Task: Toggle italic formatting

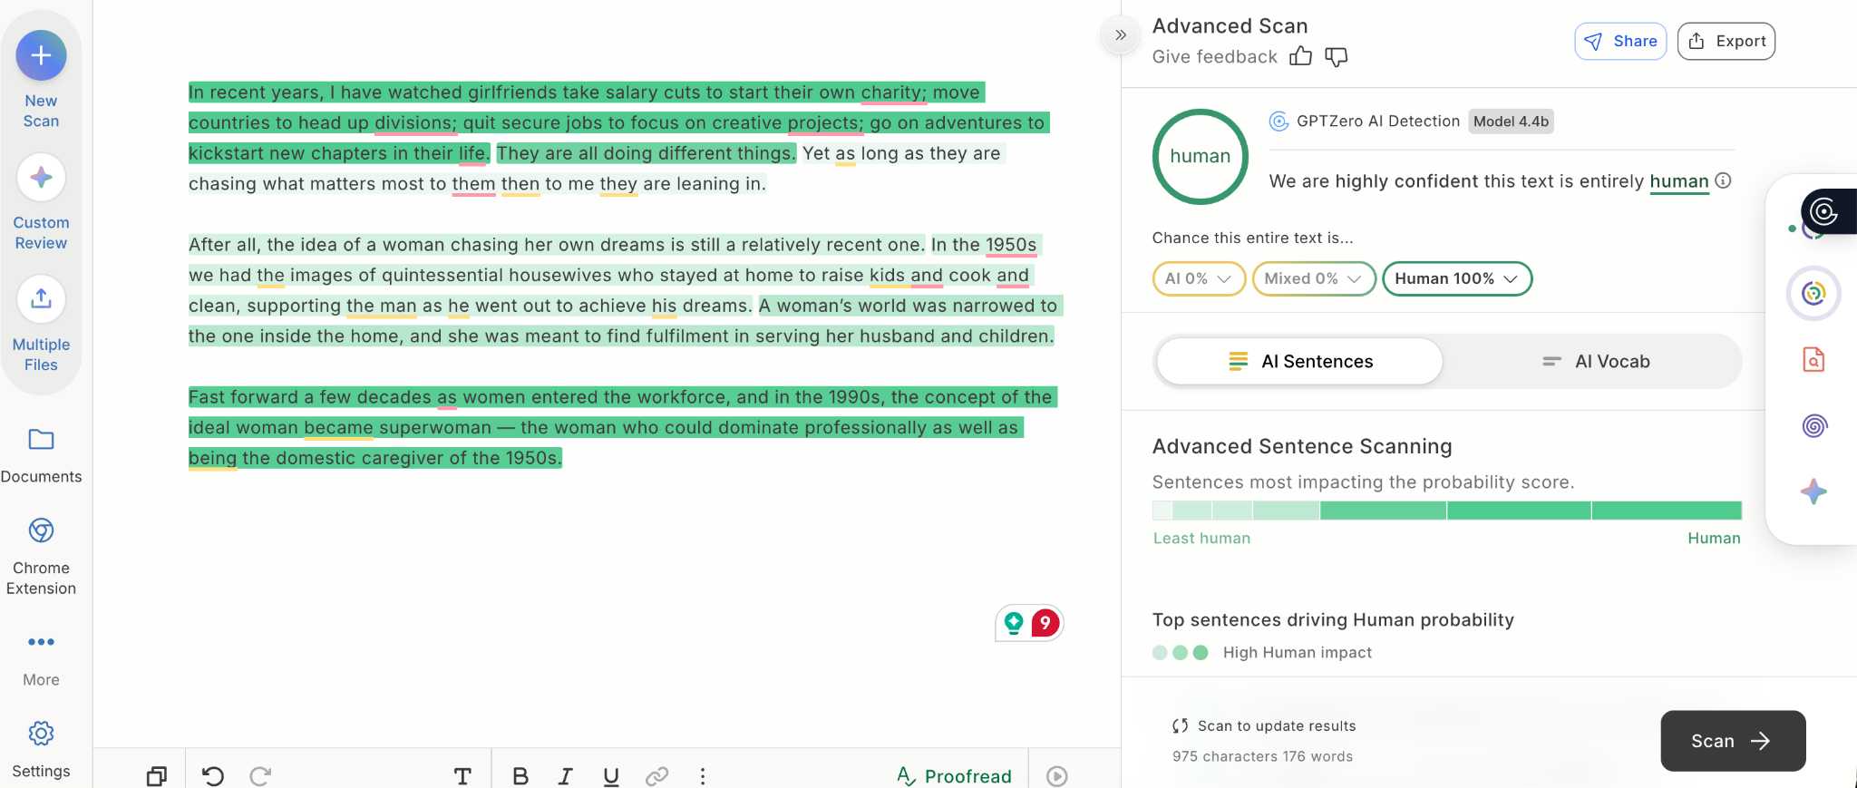Action: (565, 776)
